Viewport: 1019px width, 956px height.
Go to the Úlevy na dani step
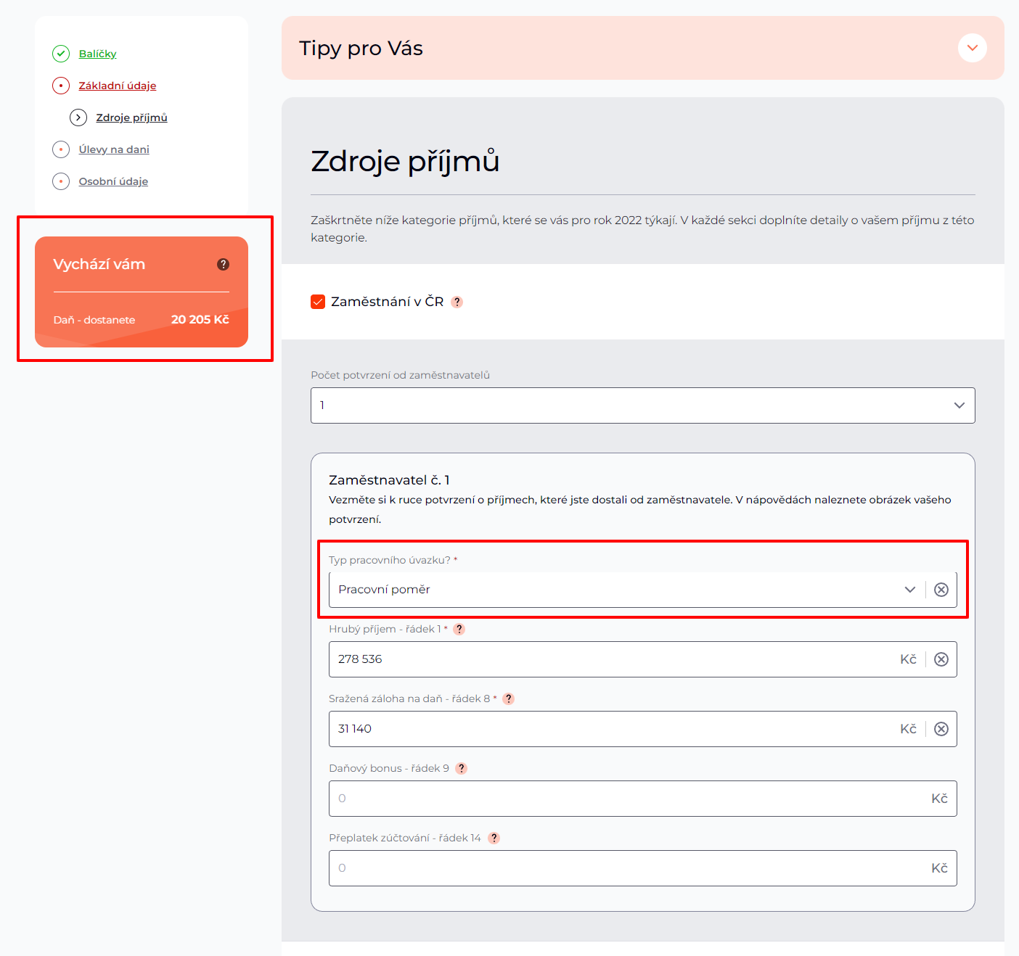114,149
